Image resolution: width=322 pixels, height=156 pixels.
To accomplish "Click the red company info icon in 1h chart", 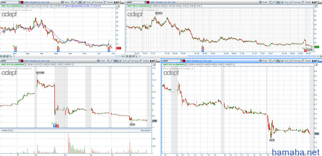I will [148, 2].
